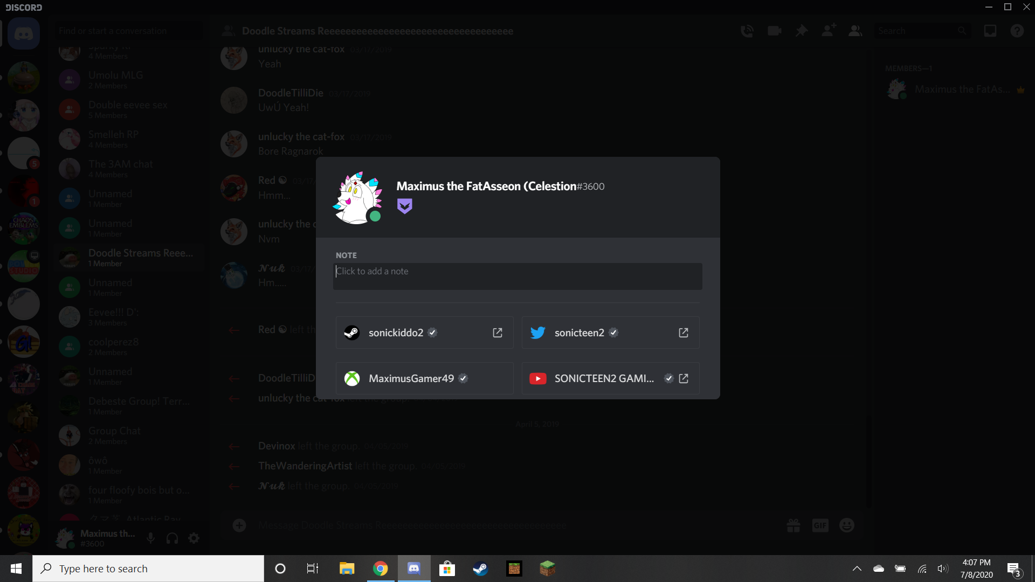The width and height of the screenshot is (1035, 582).
Task: Open Eevee!!! D': group chat
Action: 129,317
